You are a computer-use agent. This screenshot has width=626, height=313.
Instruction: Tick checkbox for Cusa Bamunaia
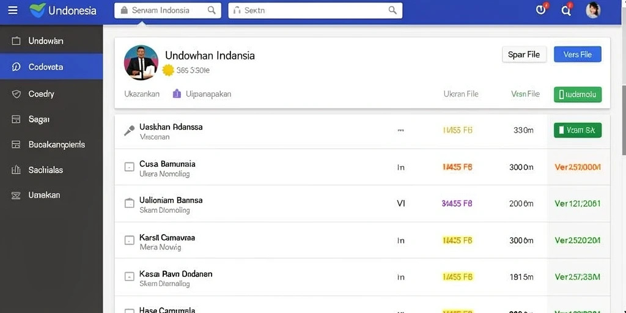[x=129, y=167]
